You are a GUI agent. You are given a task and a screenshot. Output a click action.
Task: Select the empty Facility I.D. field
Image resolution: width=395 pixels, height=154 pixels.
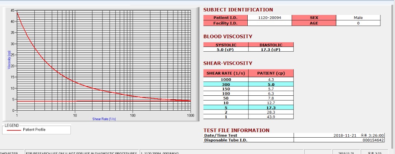[270, 23]
